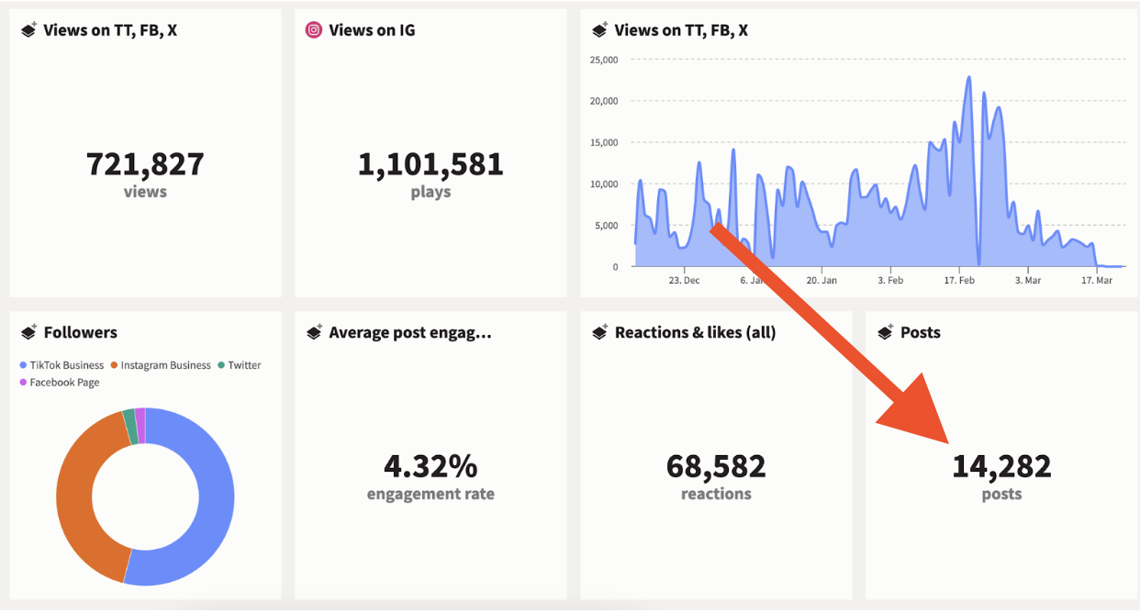Click the 17. Feb axis label

tap(959, 281)
